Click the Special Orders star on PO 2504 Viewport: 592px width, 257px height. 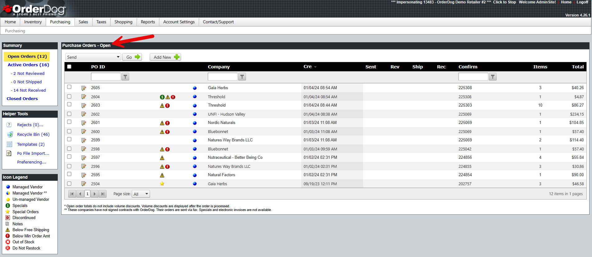(162, 184)
